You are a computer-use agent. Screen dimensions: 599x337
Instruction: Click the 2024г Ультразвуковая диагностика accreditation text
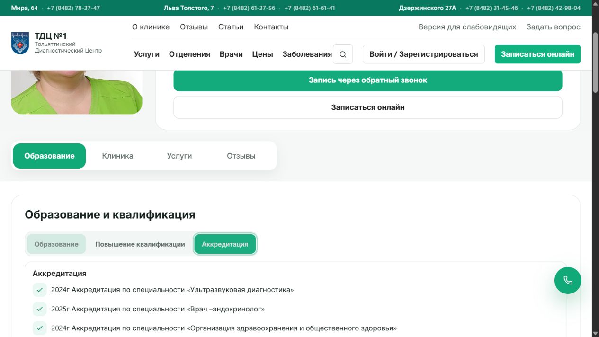point(172,290)
